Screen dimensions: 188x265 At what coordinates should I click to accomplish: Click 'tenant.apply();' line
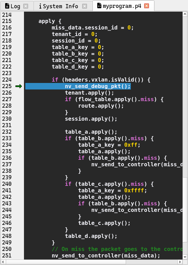(89, 93)
